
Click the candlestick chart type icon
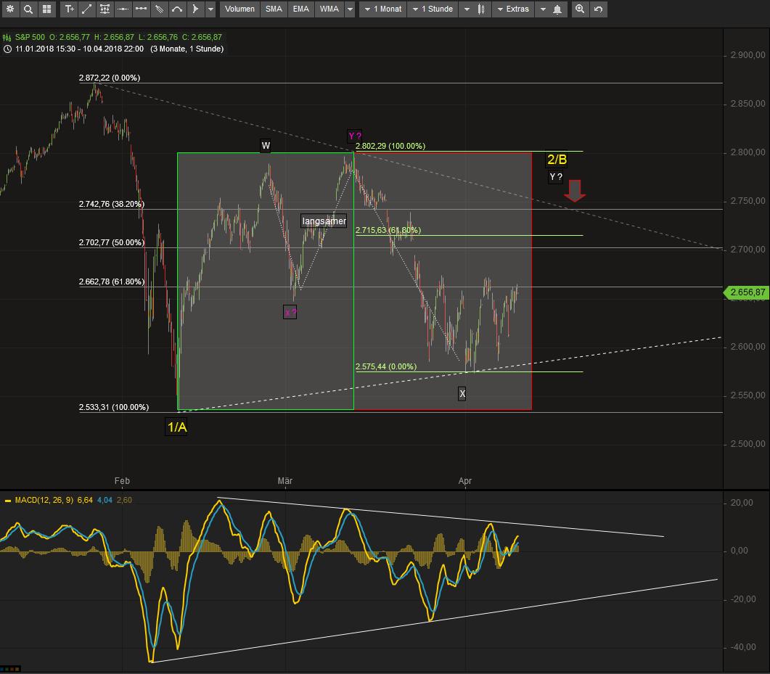click(x=483, y=9)
